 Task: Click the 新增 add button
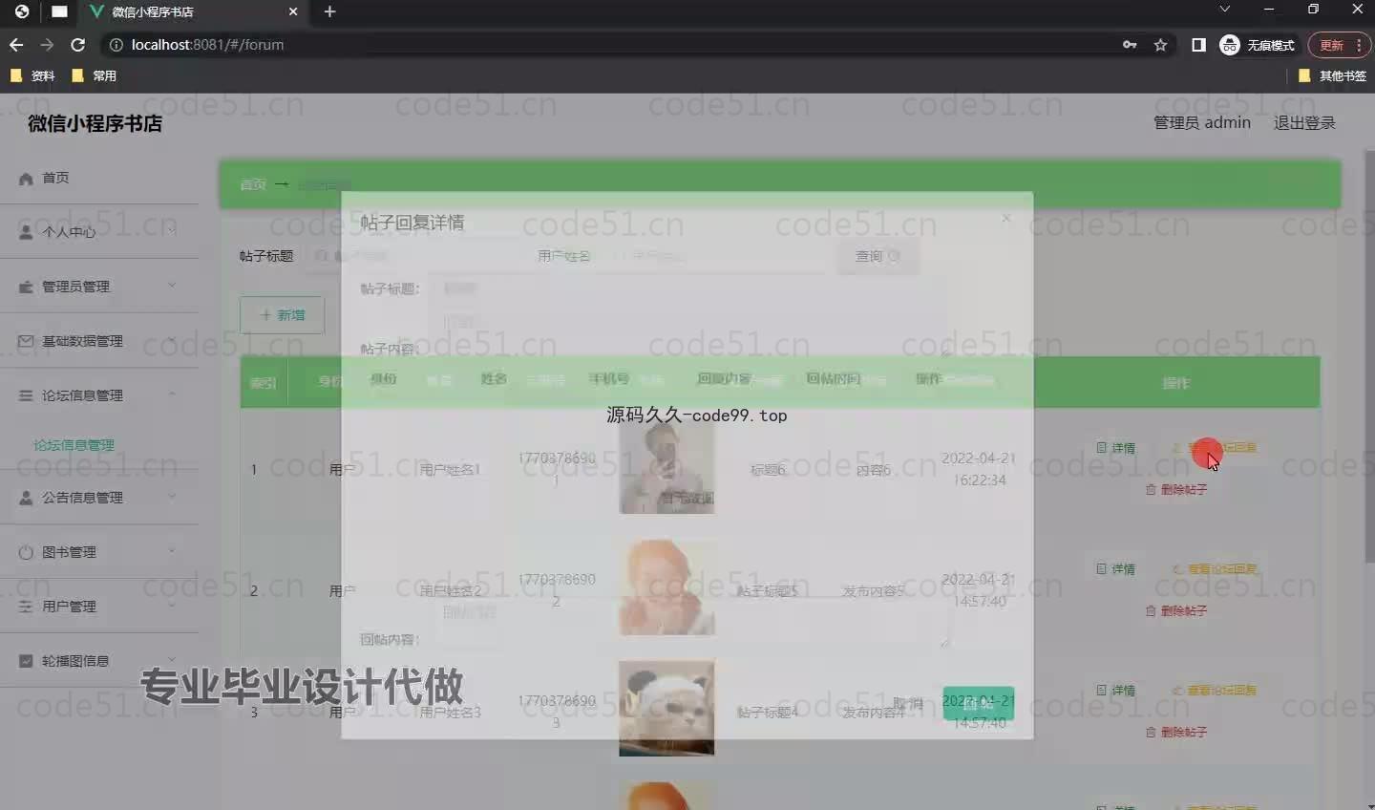coord(282,315)
